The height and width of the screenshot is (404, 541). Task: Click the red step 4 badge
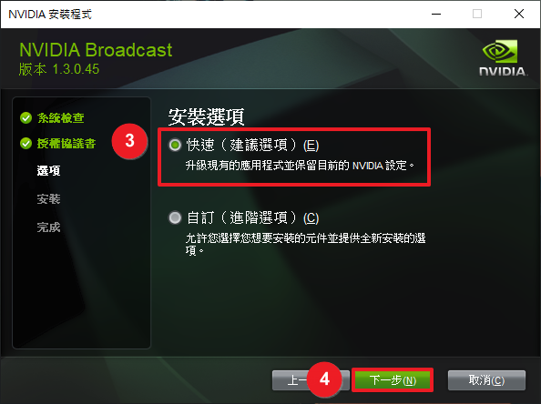click(324, 379)
